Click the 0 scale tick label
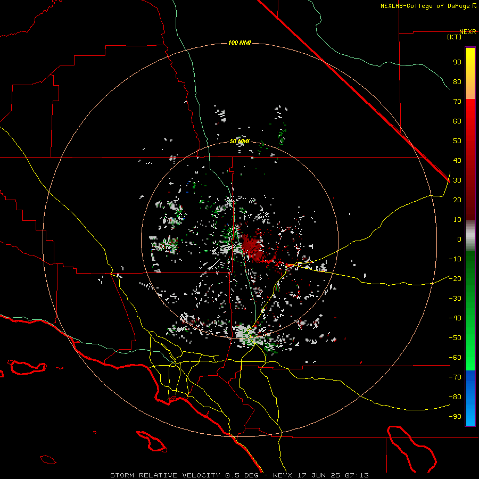The image size is (479, 479). click(459, 239)
